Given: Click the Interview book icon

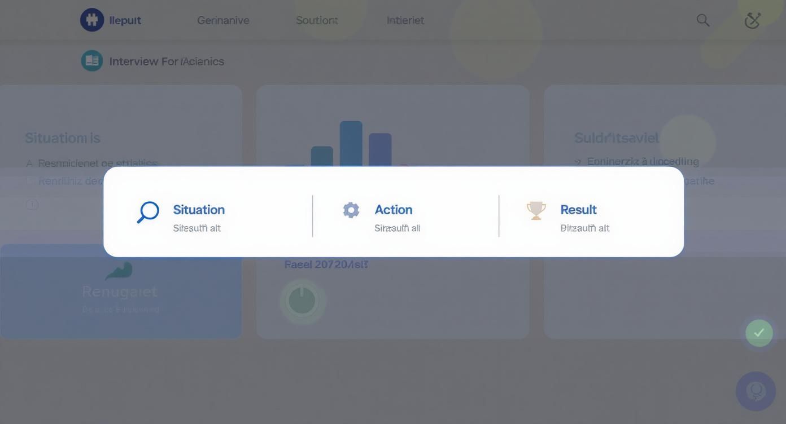Looking at the screenshot, I should pyautogui.click(x=92, y=61).
